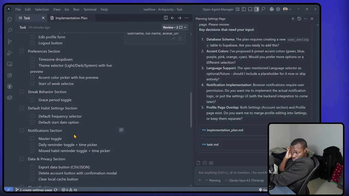The height and width of the screenshot is (196, 349).
Task: Click the 2-create-settings-page branch in status bar
Action: [x=34, y=190]
